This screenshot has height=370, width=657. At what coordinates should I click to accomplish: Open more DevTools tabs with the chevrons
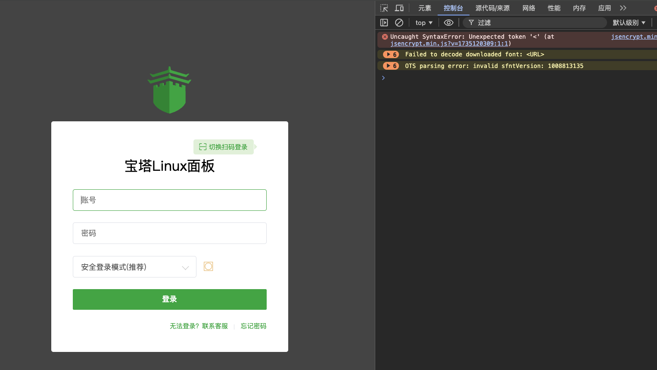click(x=623, y=8)
